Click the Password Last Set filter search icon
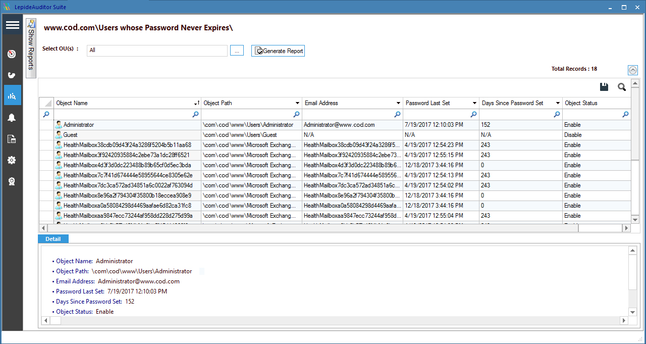 click(x=474, y=115)
